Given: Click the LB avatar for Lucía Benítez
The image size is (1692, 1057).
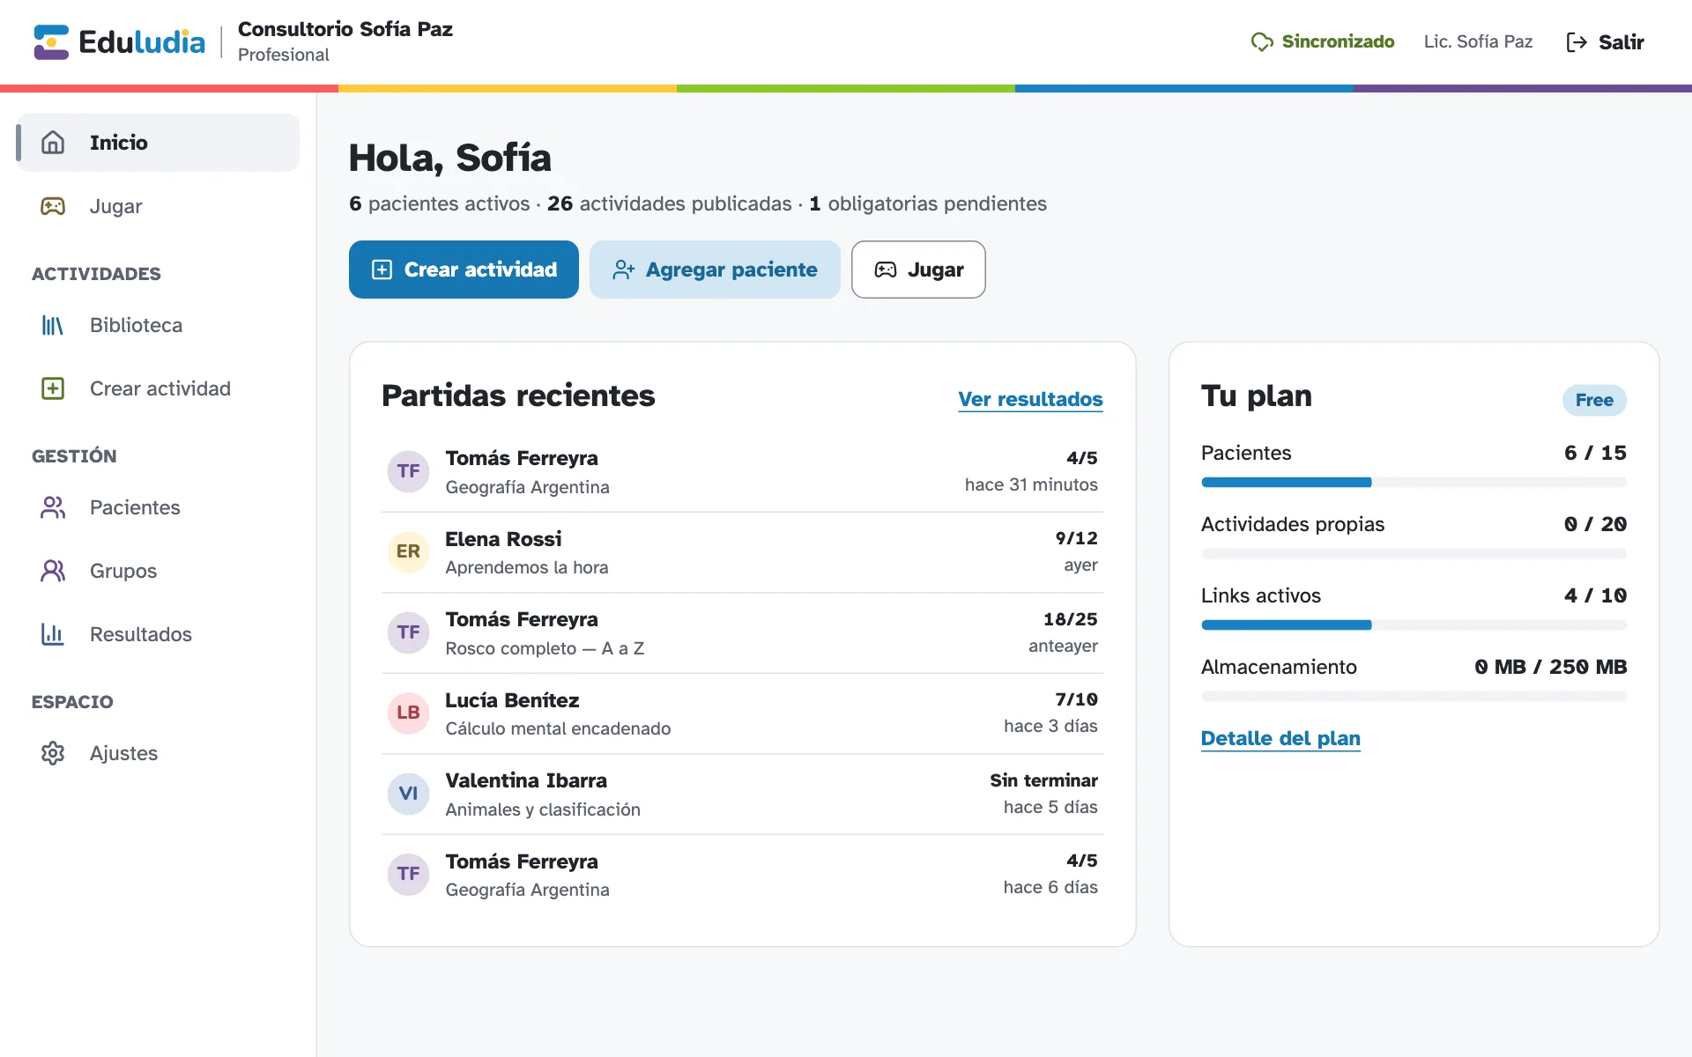Looking at the screenshot, I should 408,713.
